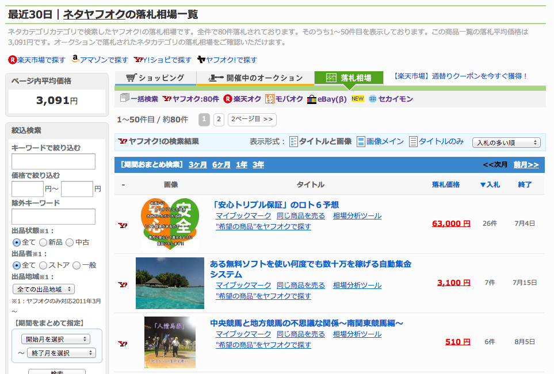The image size is (554, 374).
Task: Open the ロト6予想 listing title
Action: click(x=275, y=205)
